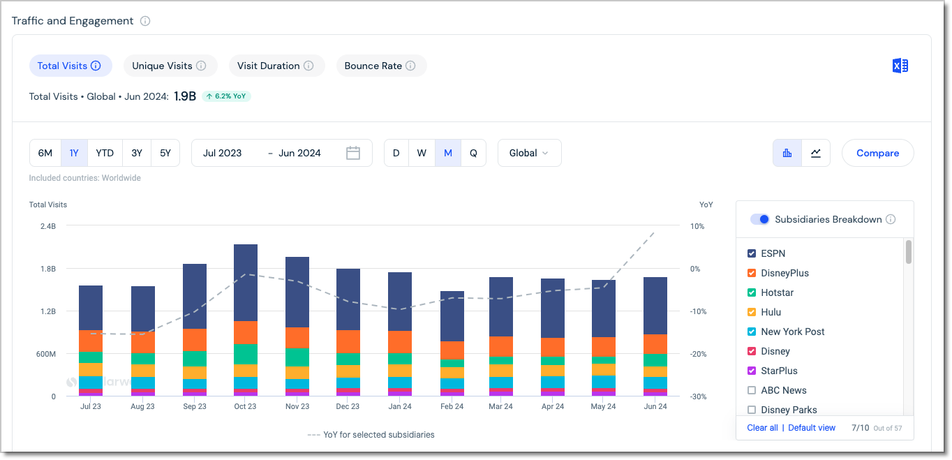Image resolution: width=952 pixels, height=460 pixels.
Task: Uncheck the StarPlus checkbox
Action: [x=752, y=371]
